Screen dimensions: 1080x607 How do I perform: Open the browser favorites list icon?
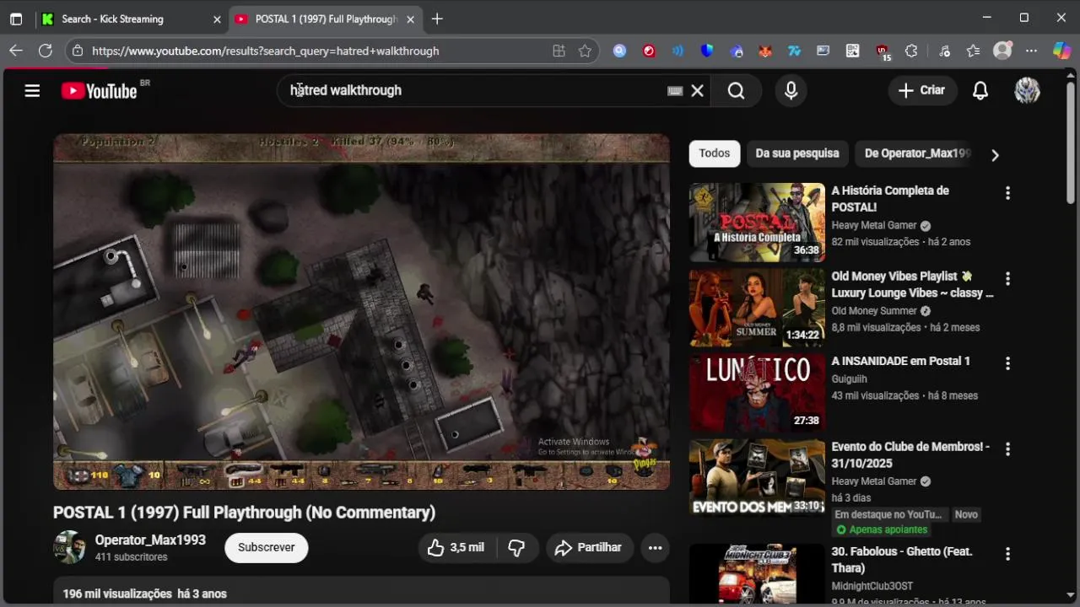click(973, 51)
